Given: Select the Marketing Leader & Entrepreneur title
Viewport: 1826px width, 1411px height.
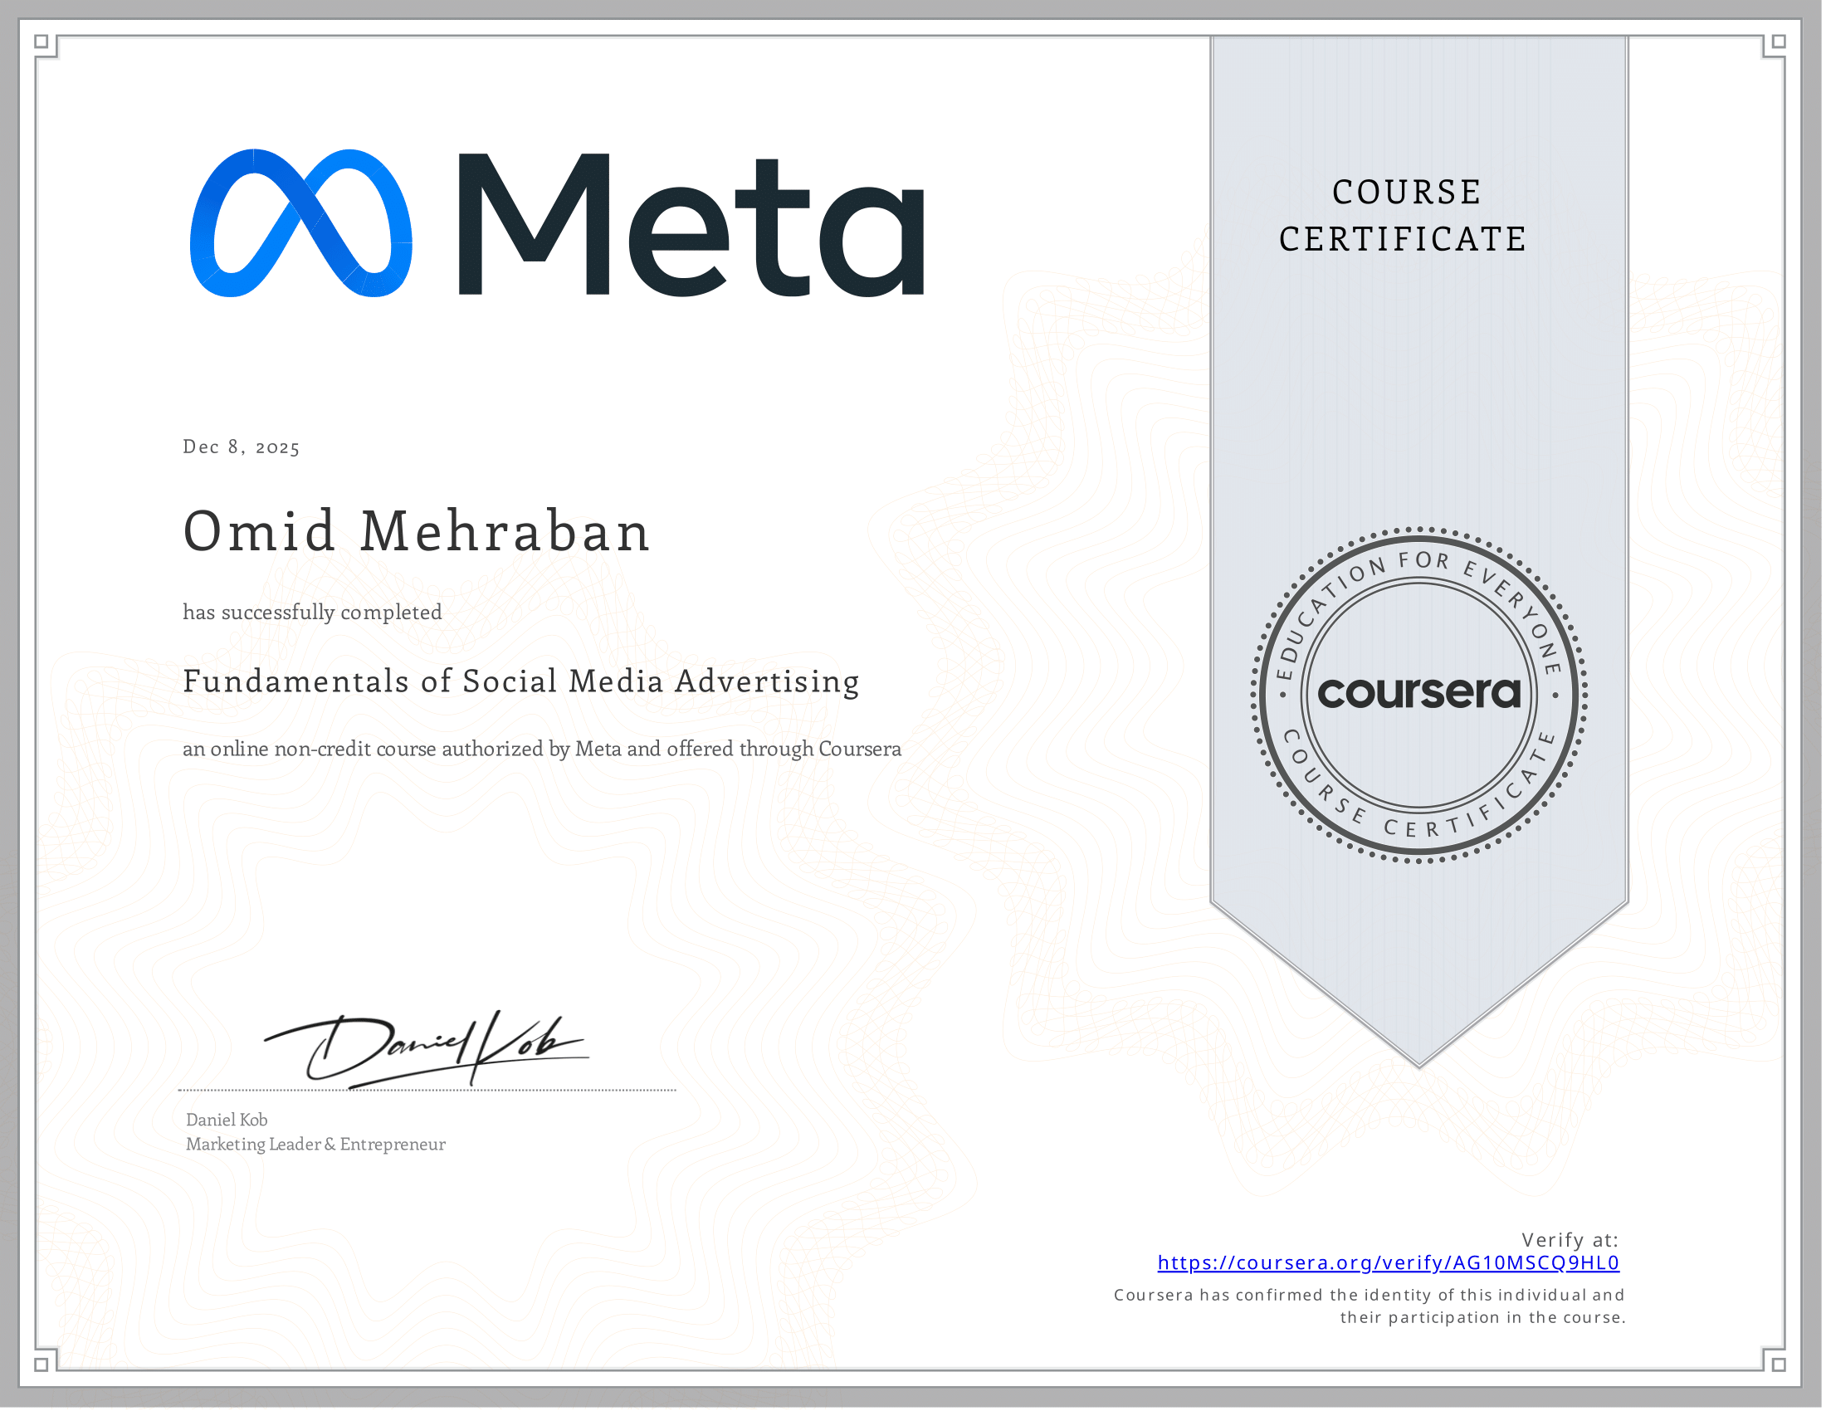Looking at the screenshot, I should 316,1145.
